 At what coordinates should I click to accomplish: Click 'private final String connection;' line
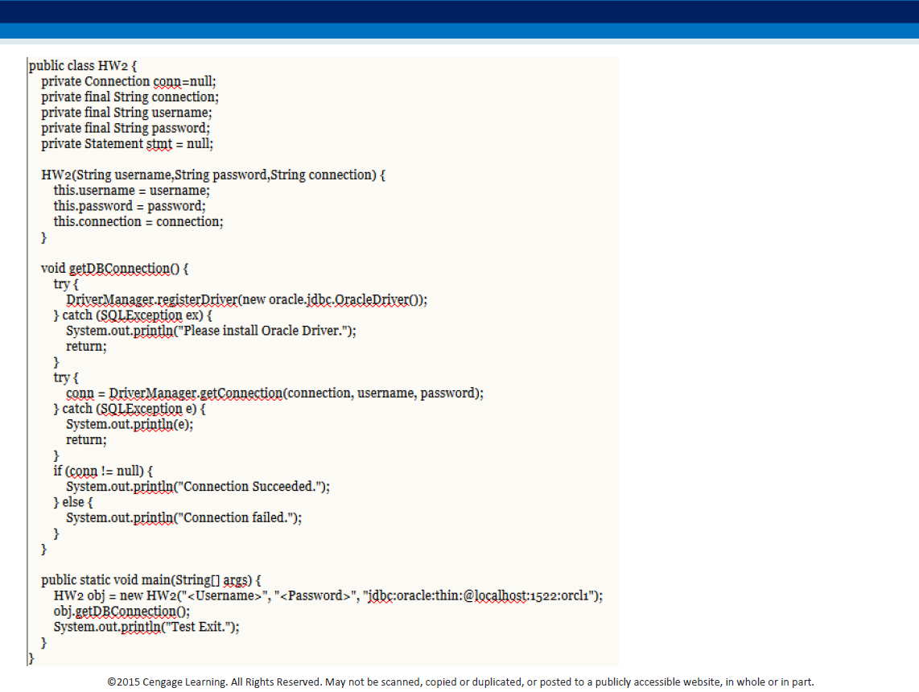[130, 97]
